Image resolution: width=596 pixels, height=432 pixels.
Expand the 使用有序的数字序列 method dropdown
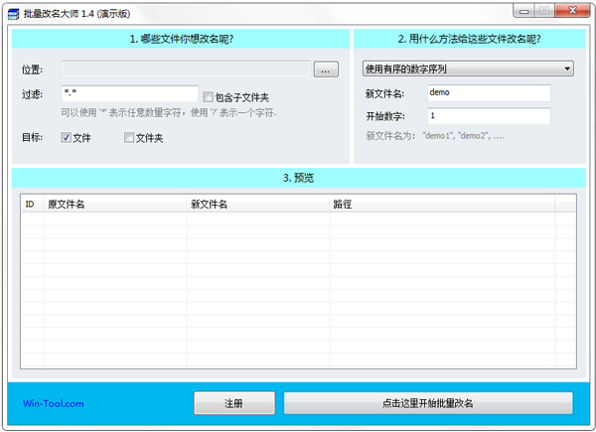(468, 69)
